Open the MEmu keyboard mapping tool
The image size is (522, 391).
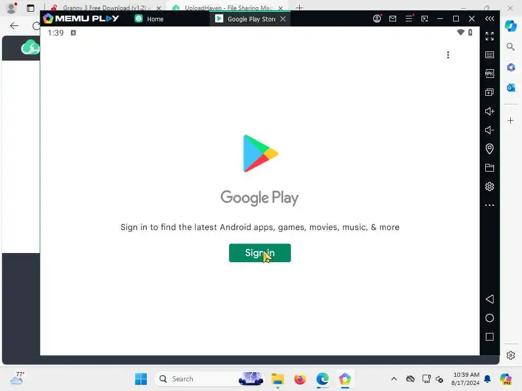[x=489, y=55]
